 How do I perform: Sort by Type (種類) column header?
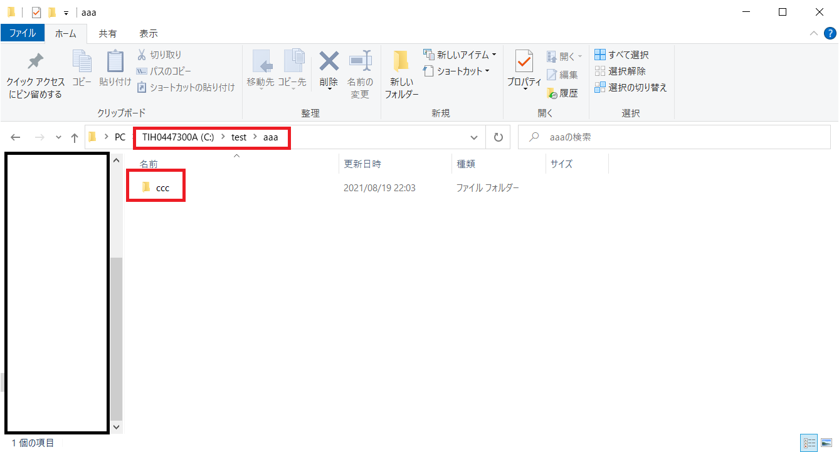[466, 164]
